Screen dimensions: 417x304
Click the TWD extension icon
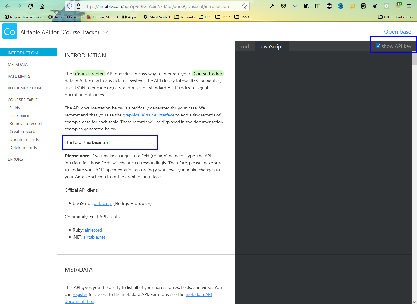(329, 6)
